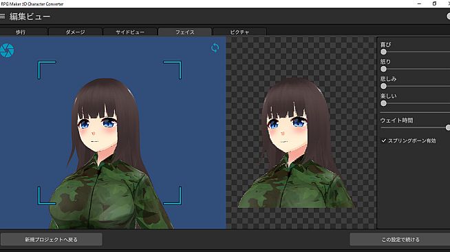
Task: Click the ウェイト時間 slider handle
Action: [448, 127]
